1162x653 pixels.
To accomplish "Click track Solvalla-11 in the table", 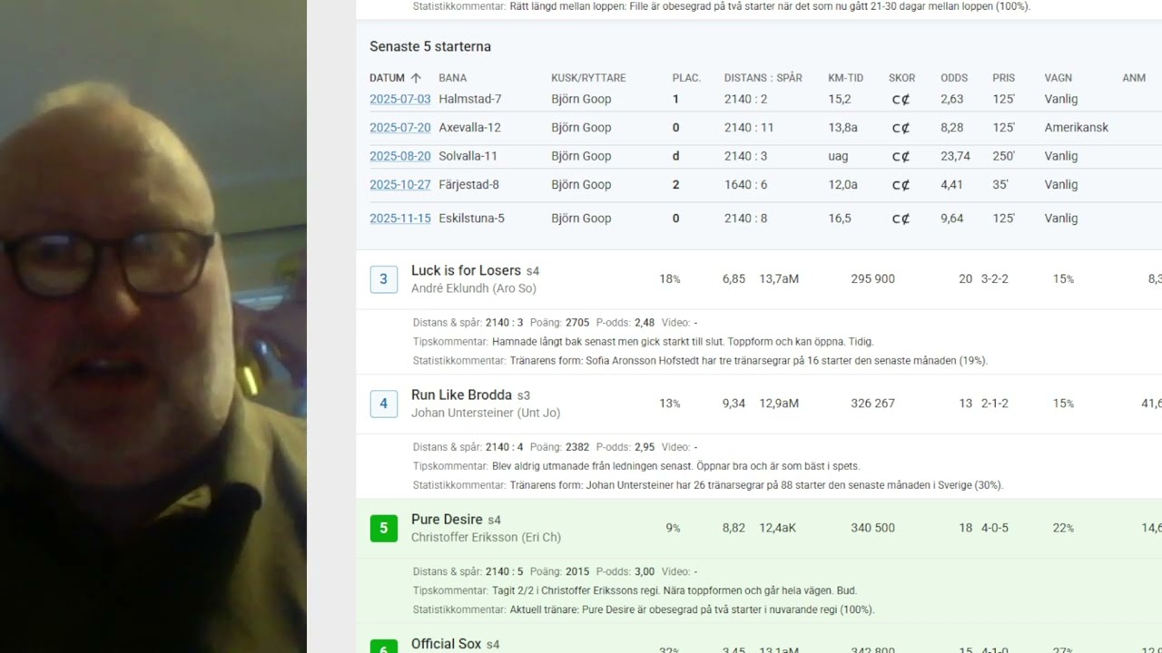I will pyautogui.click(x=468, y=156).
